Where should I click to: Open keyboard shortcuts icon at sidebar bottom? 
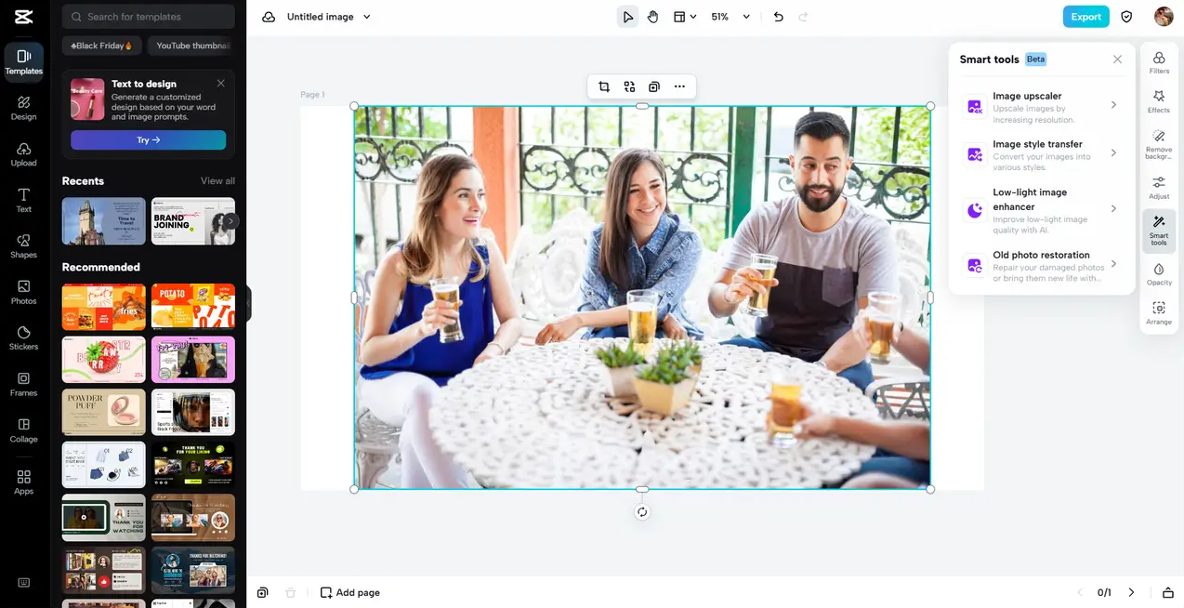coord(23,583)
